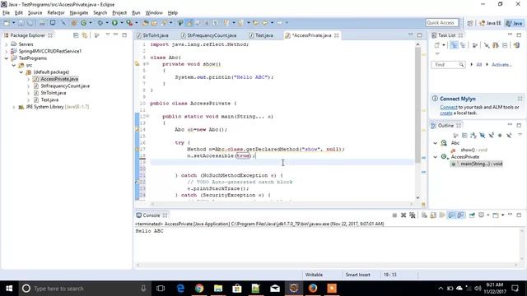527x296 pixels.
Task: Collapse the AccessPrivate class in Outline
Action: point(436,157)
